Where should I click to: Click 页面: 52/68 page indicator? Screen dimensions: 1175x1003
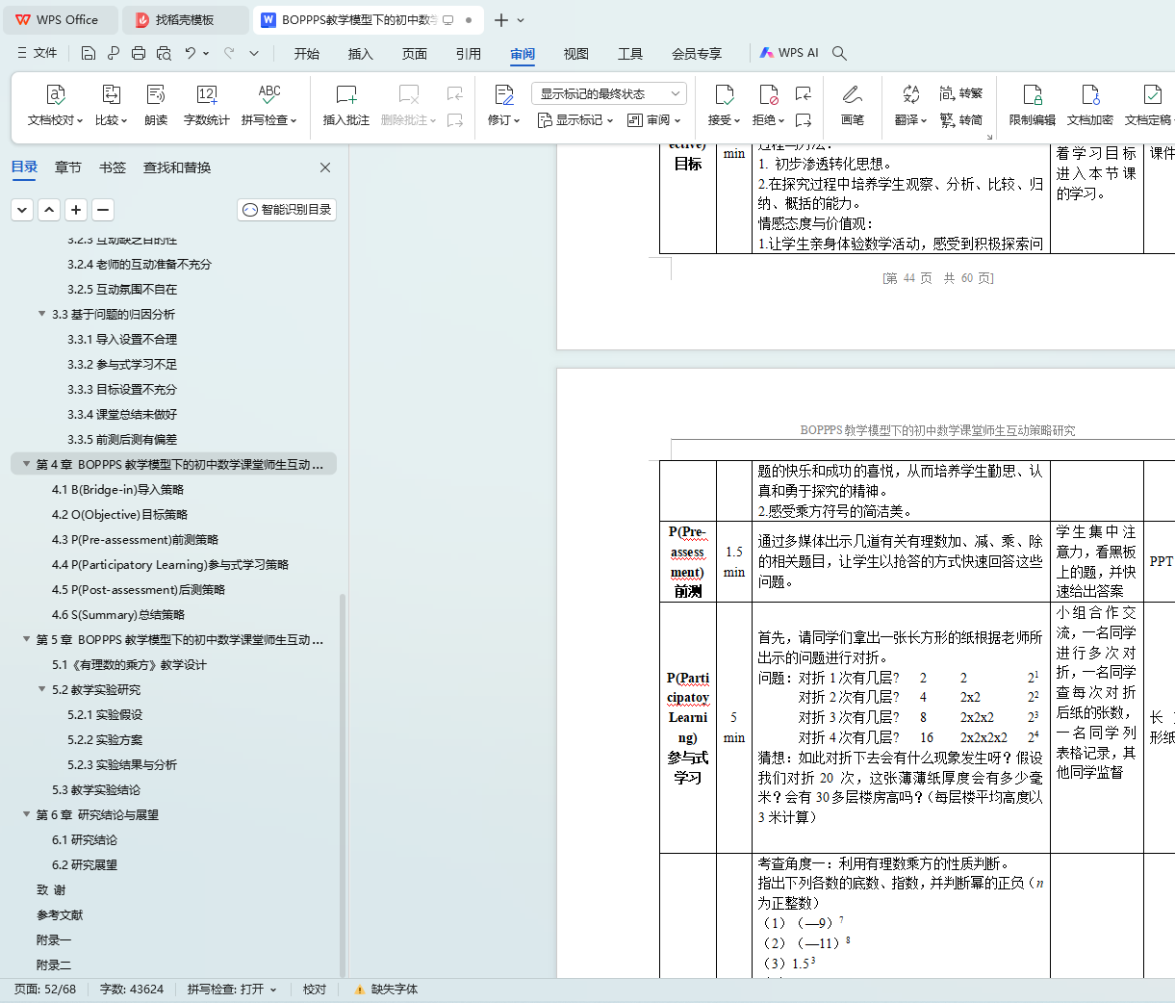tap(45, 990)
